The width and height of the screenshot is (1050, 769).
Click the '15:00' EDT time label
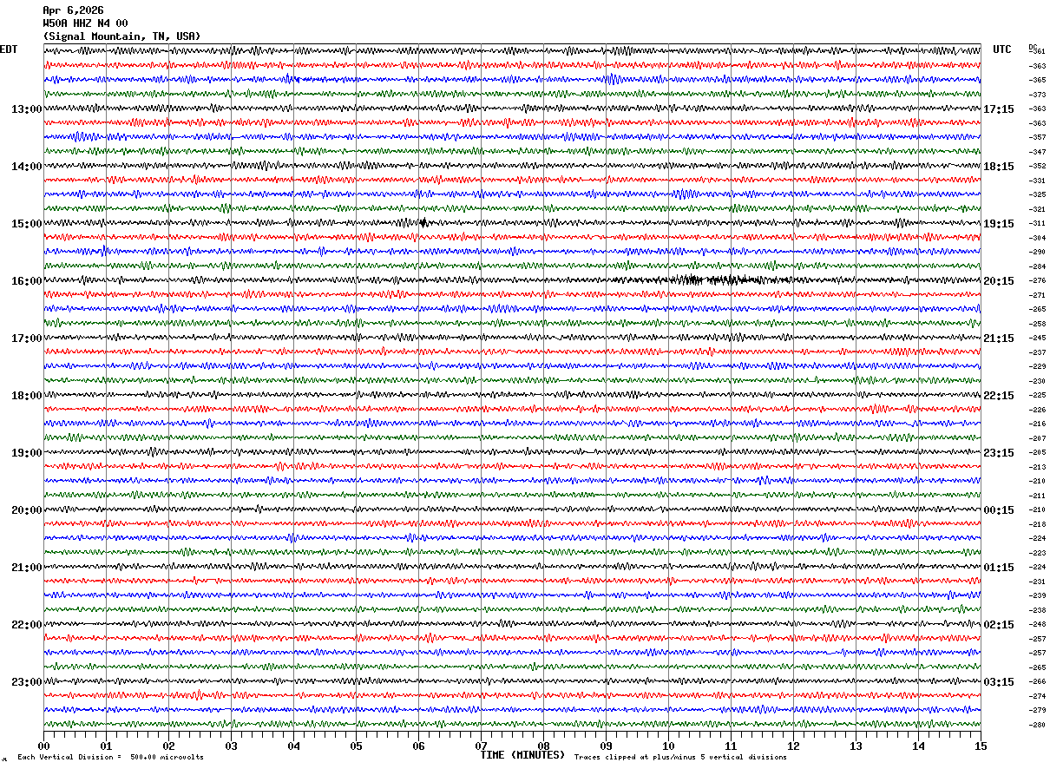26,224
